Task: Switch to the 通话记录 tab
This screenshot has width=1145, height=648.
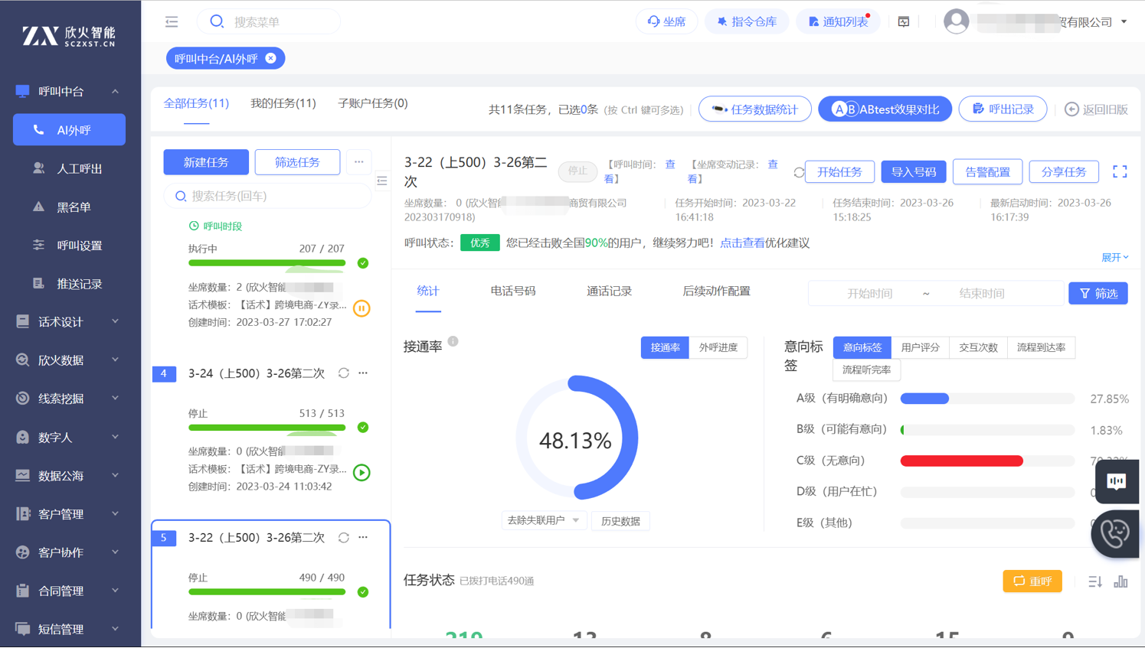Action: click(x=609, y=291)
